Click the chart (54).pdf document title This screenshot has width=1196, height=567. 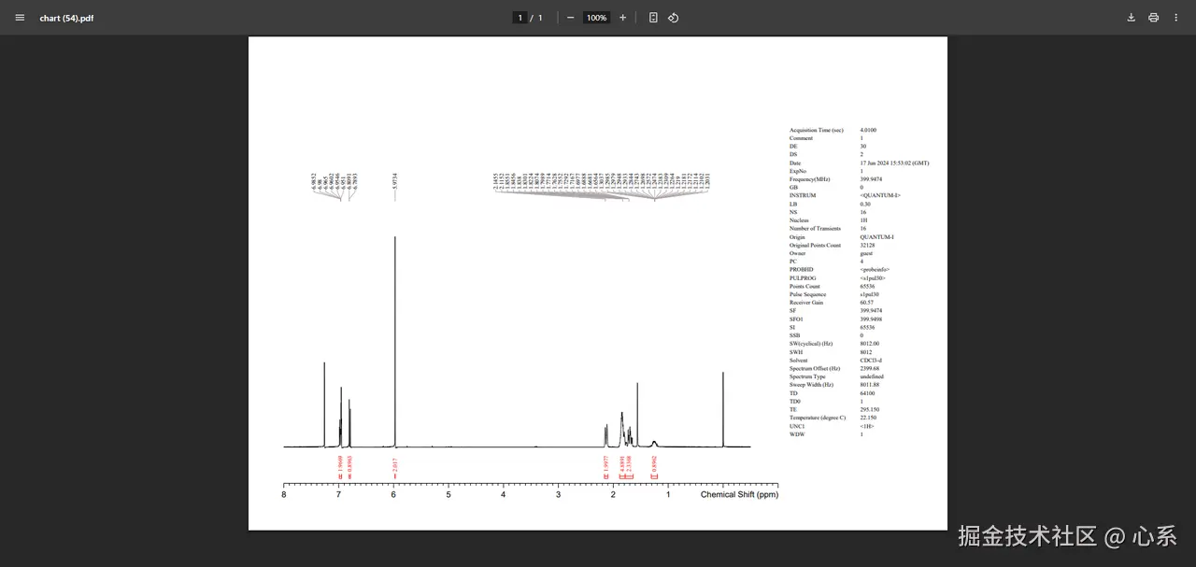[x=66, y=18]
